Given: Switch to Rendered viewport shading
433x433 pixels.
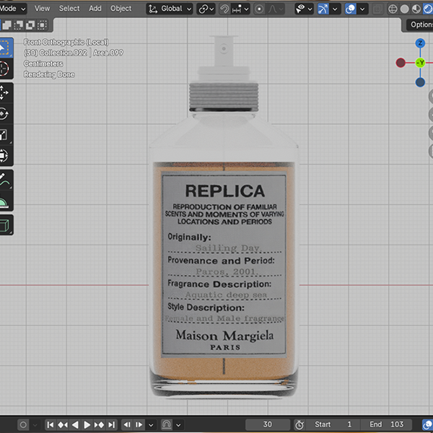Looking at the screenshot, I should 428,9.
